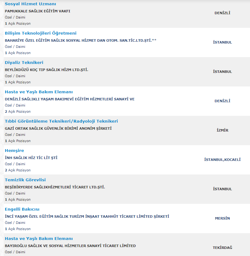Open Bilişim Teknolojileri Öğretmeni job posting
The width and height of the screenshot is (250, 256).
pyautogui.click(x=41, y=33)
